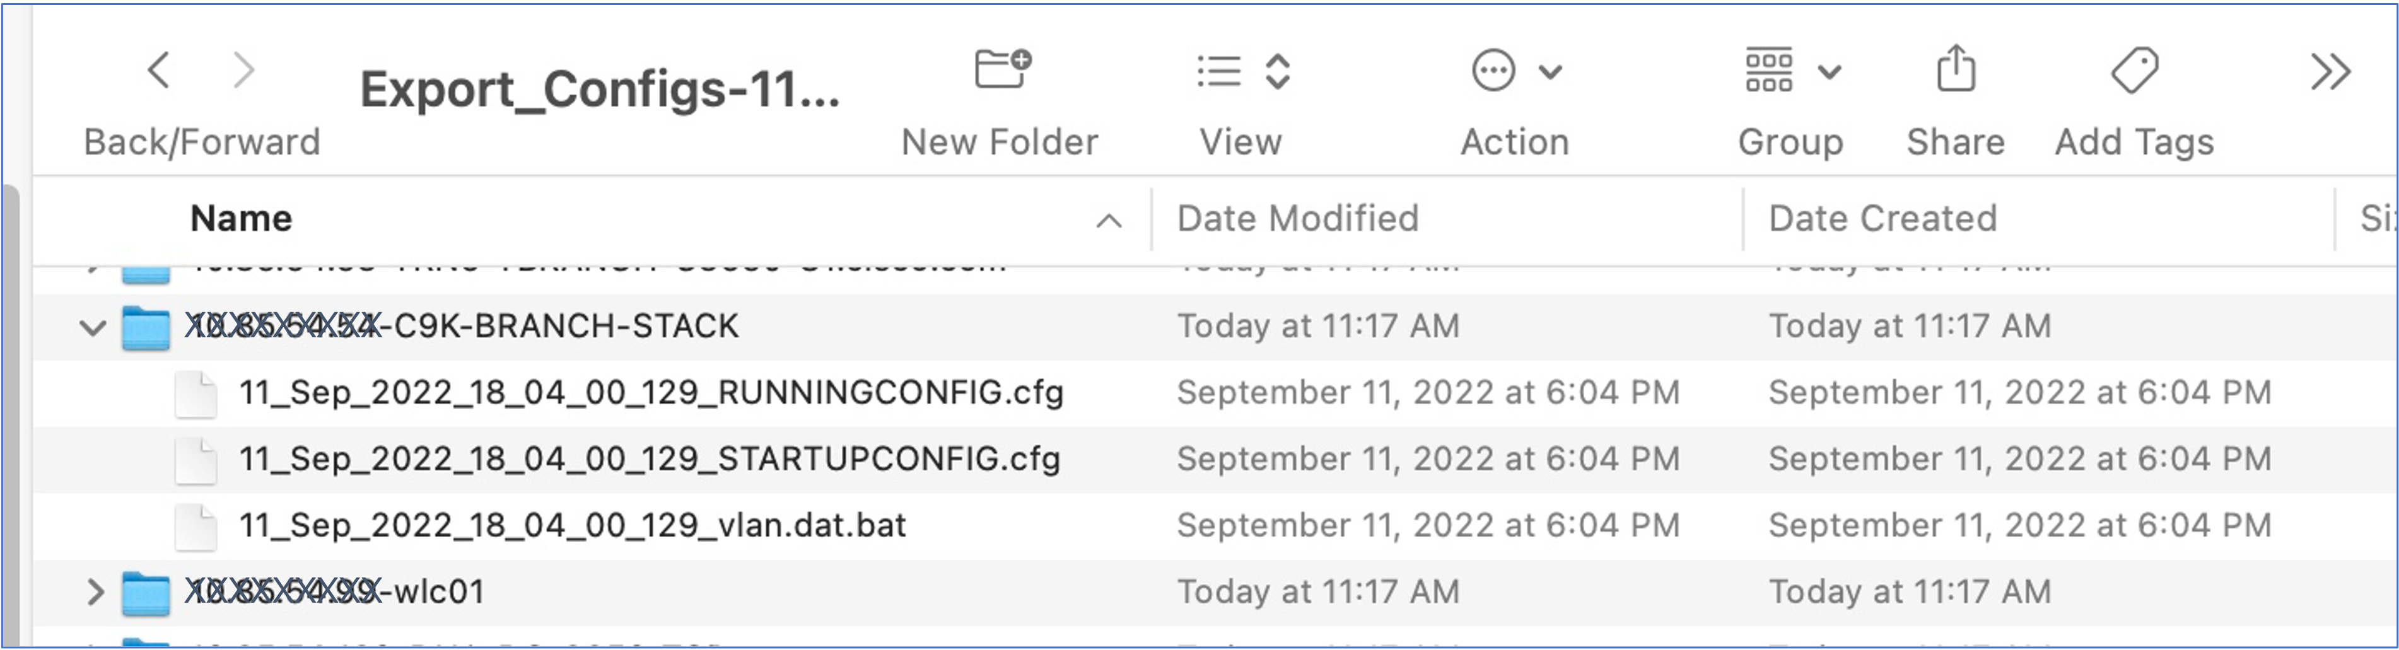Create a New Folder
This screenshot has width=2399, height=650.
[1002, 71]
